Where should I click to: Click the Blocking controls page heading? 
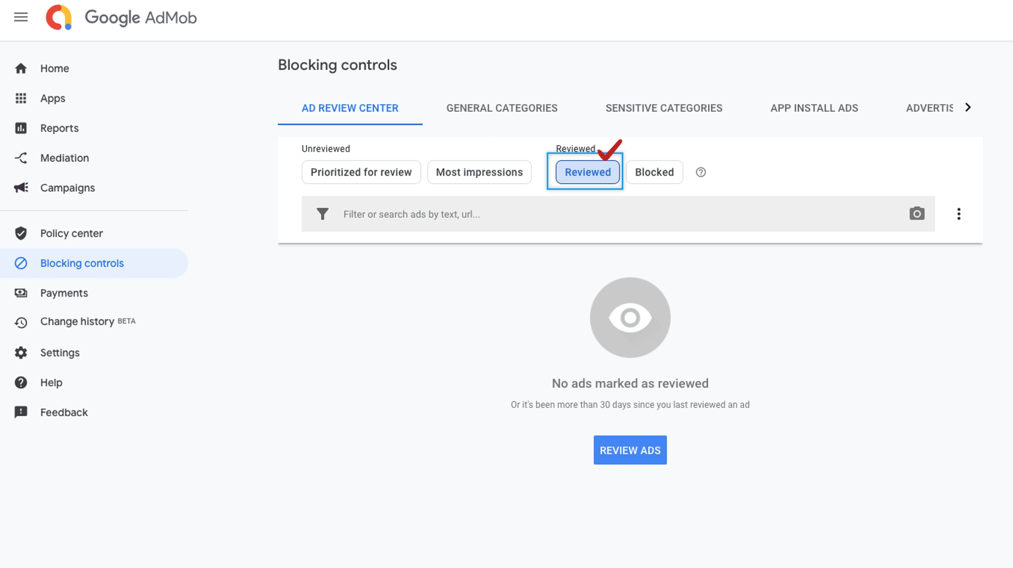(x=337, y=65)
